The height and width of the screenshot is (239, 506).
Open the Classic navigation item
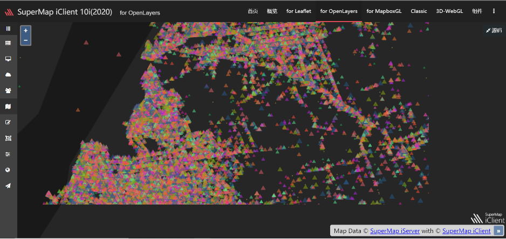(419, 11)
